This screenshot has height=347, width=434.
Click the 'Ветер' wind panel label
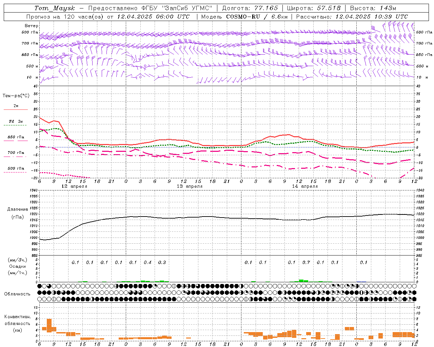(32, 26)
